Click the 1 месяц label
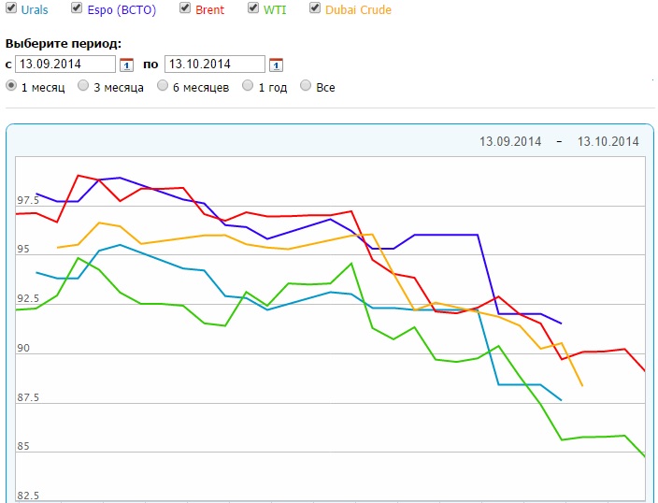 tap(43, 88)
